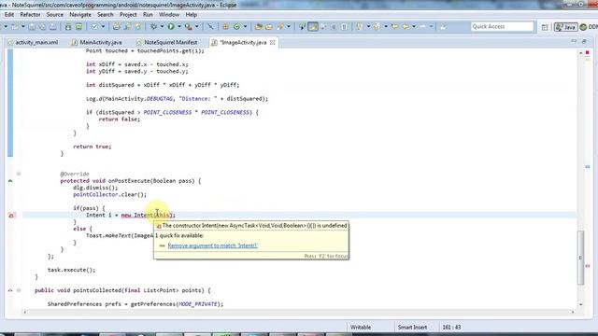Viewport: 598px width, 336px height.
Task: Click the New Java Package icon
Action: (x=225, y=27)
